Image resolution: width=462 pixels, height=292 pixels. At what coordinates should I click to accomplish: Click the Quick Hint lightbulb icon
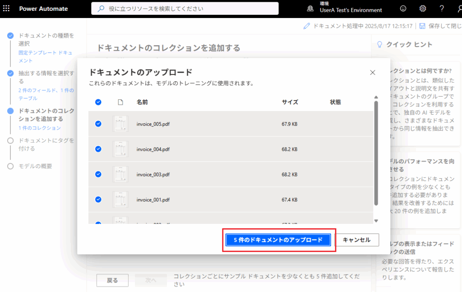coord(379,45)
